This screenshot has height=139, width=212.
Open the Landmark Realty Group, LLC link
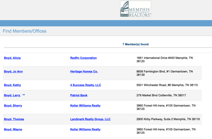click(90, 119)
